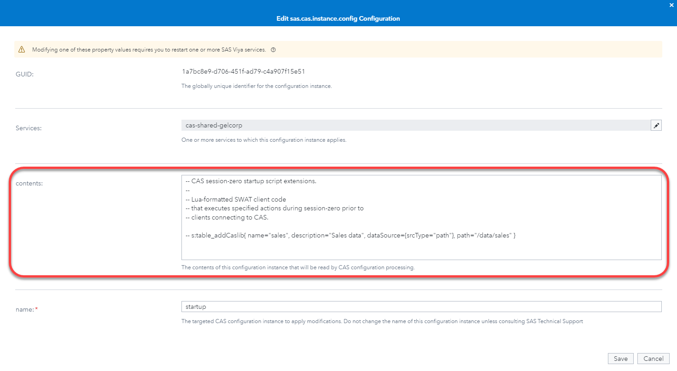Click the 'One or more services' description text
The image size is (677, 371).
264,140
